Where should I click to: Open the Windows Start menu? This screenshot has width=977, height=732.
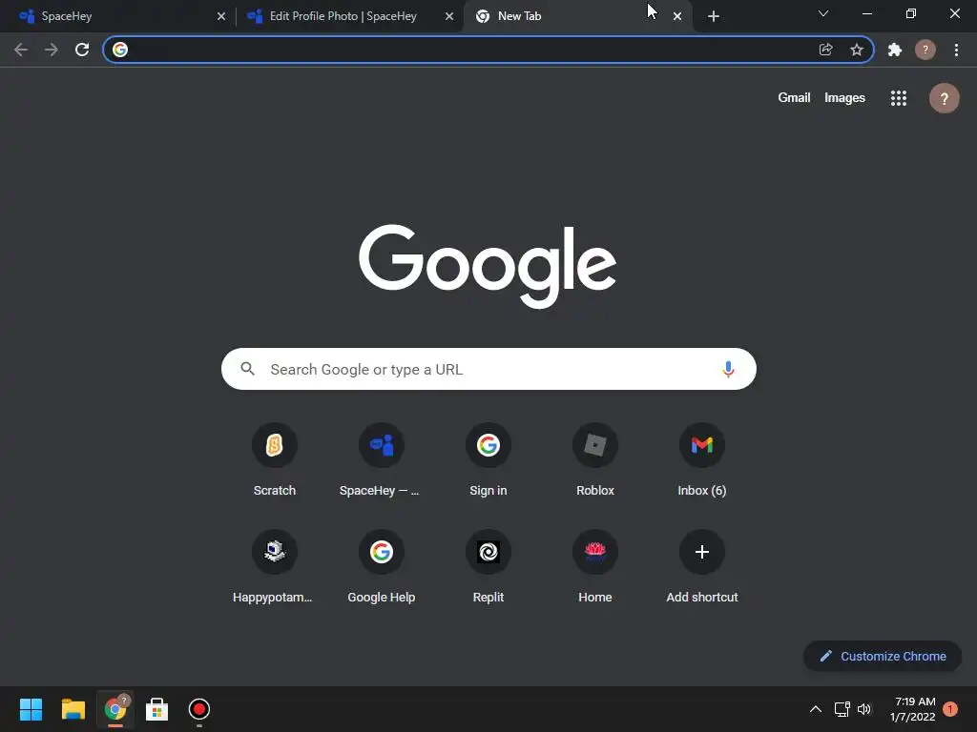click(x=31, y=709)
